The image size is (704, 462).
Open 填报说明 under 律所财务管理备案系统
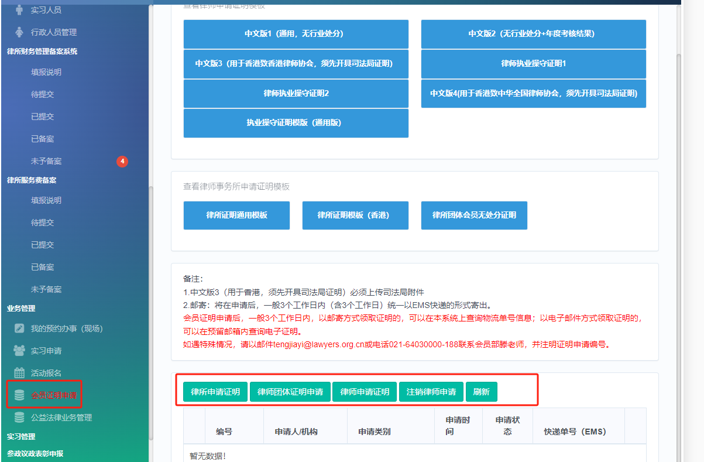[x=46, y=72]
